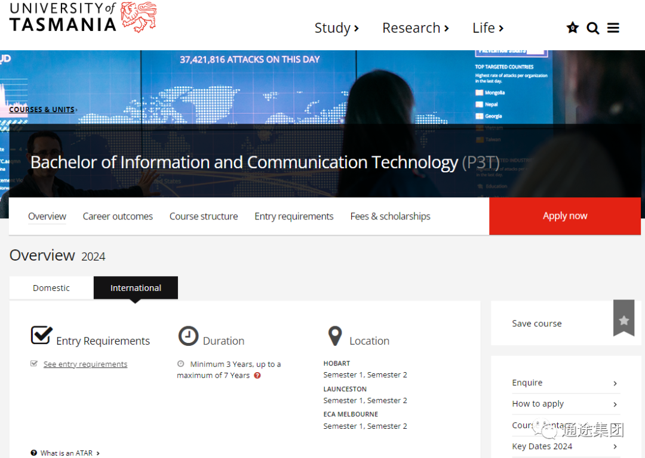Viewport: 645px width, 458px height.
Task: Click Semester 1, Semester 2 under LAUNCESTON
Action: 365,401
